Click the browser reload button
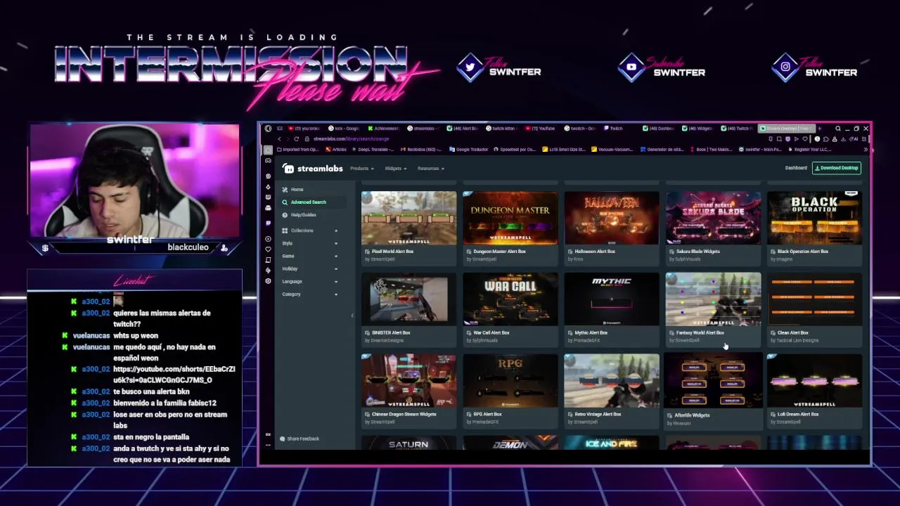900x506 pixels. coord(296,138)
